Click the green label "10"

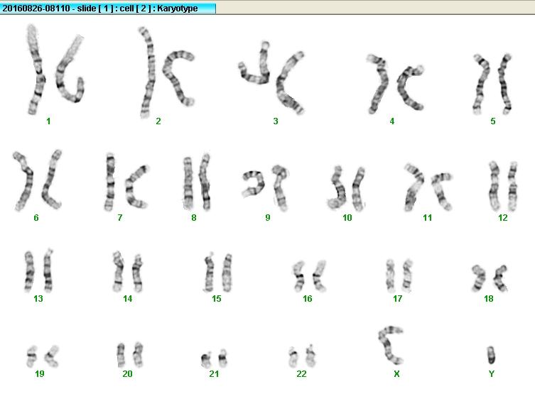click(347, 217)
